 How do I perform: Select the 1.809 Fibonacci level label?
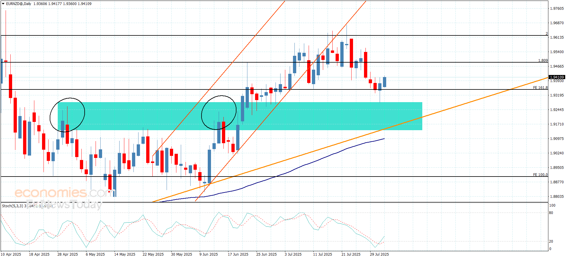pos(543,61)
